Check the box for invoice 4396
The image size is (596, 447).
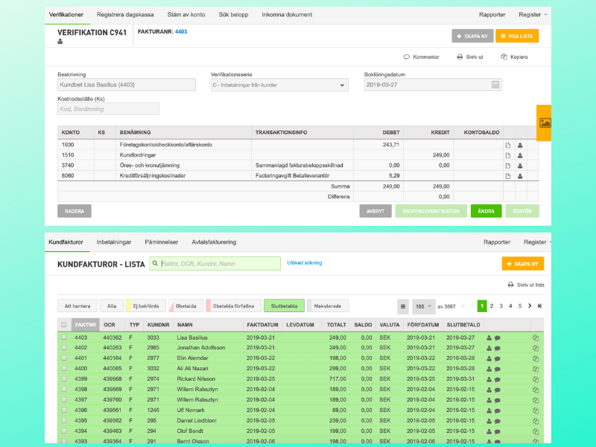tap(64, 410)
